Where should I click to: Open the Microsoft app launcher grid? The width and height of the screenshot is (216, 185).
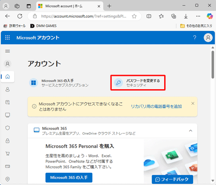click(x=7, y=38)
